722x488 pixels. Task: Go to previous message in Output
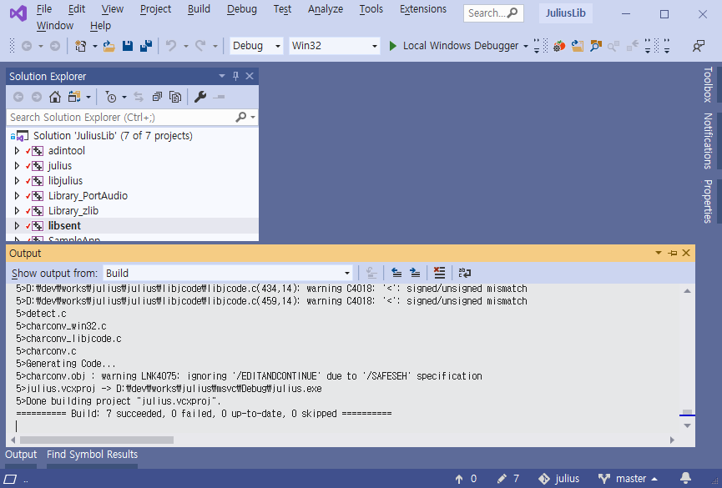click(x=396, y=273)
